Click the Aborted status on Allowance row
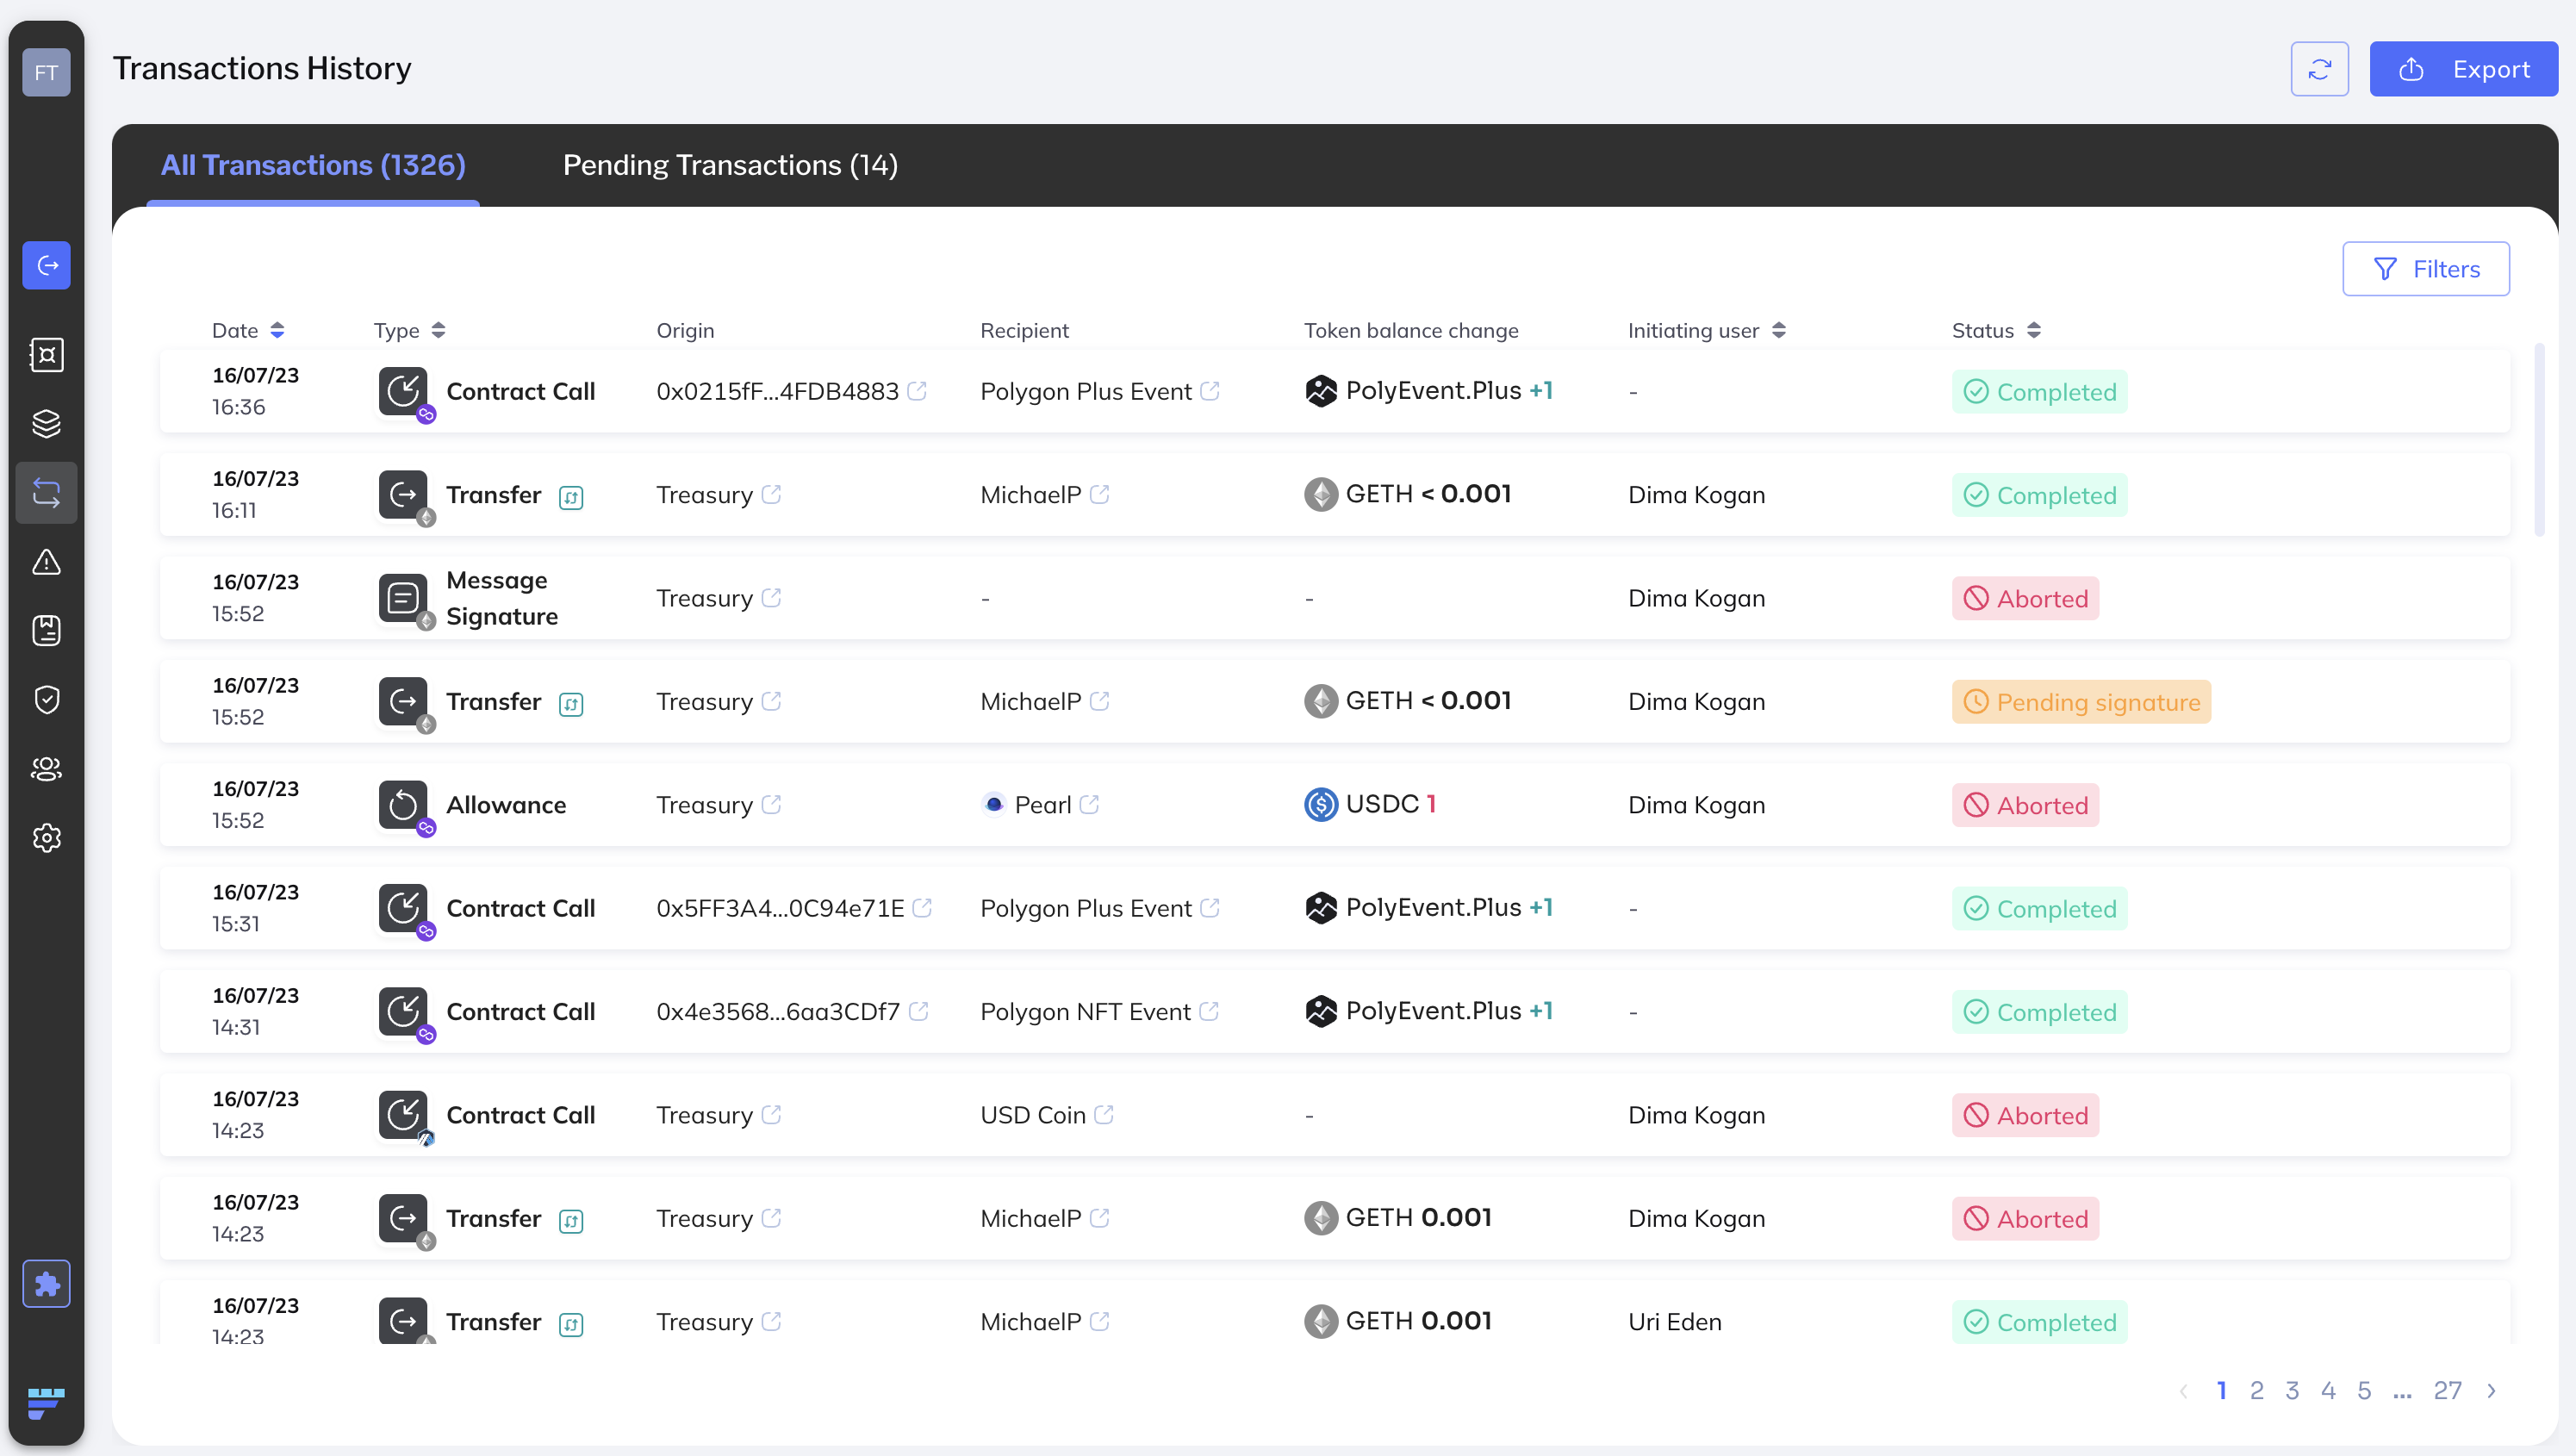The height and width of the screenshot is (1456, 2576). (2025, 805)
